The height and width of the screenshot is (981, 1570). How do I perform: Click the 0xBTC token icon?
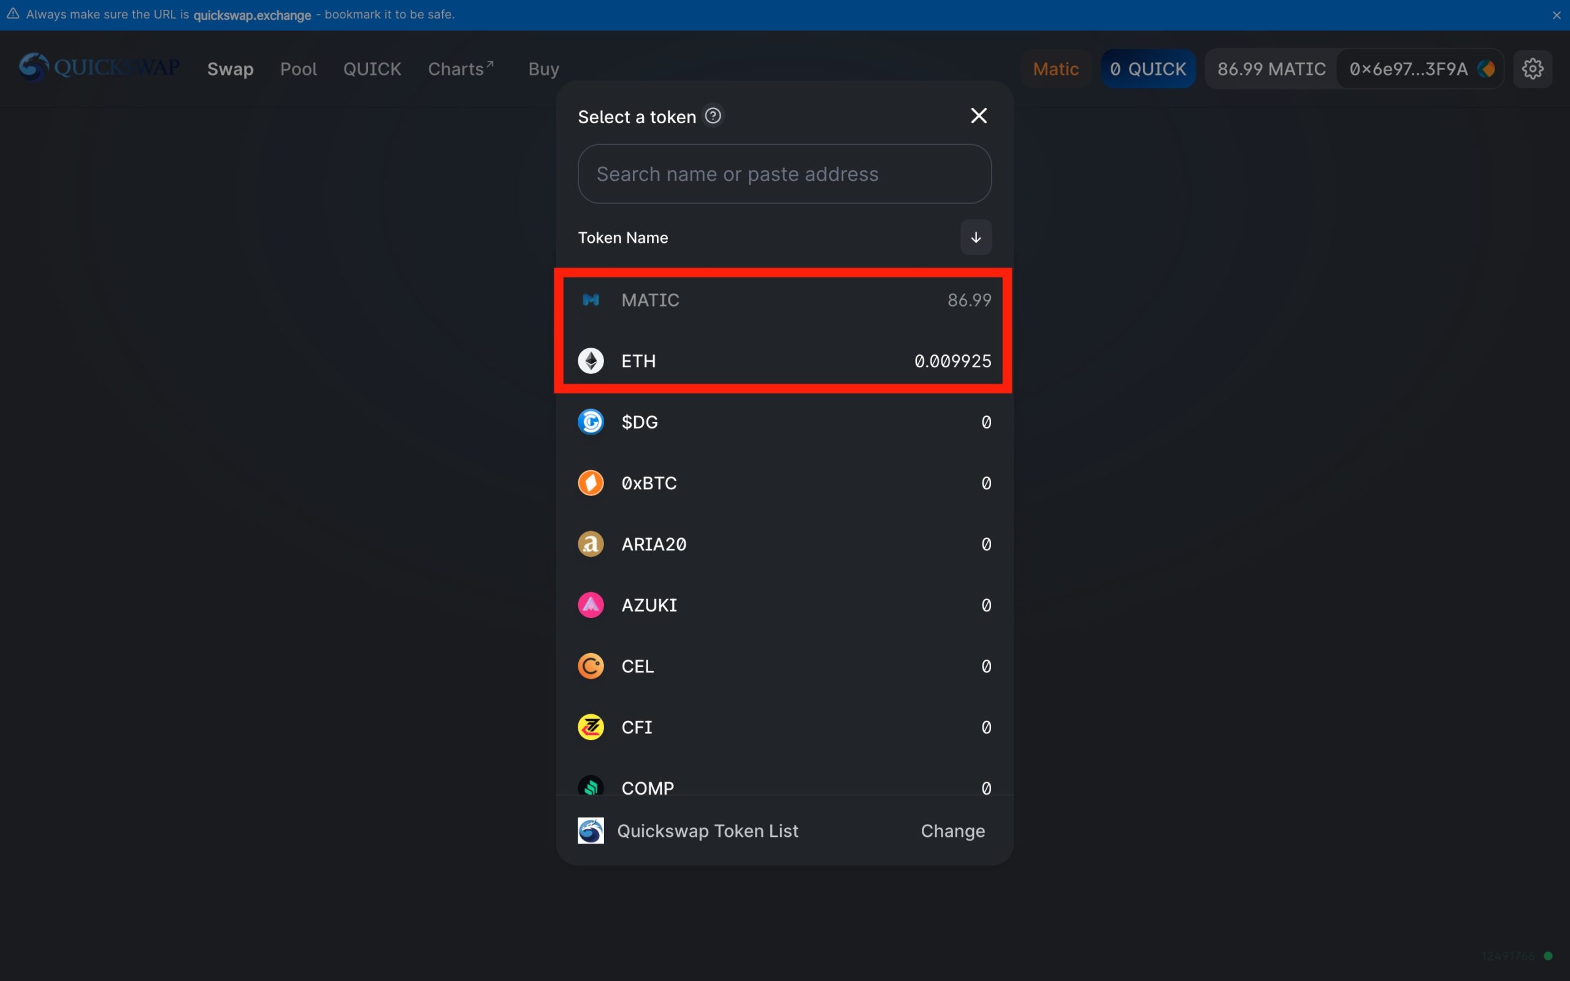coord(591,483)
